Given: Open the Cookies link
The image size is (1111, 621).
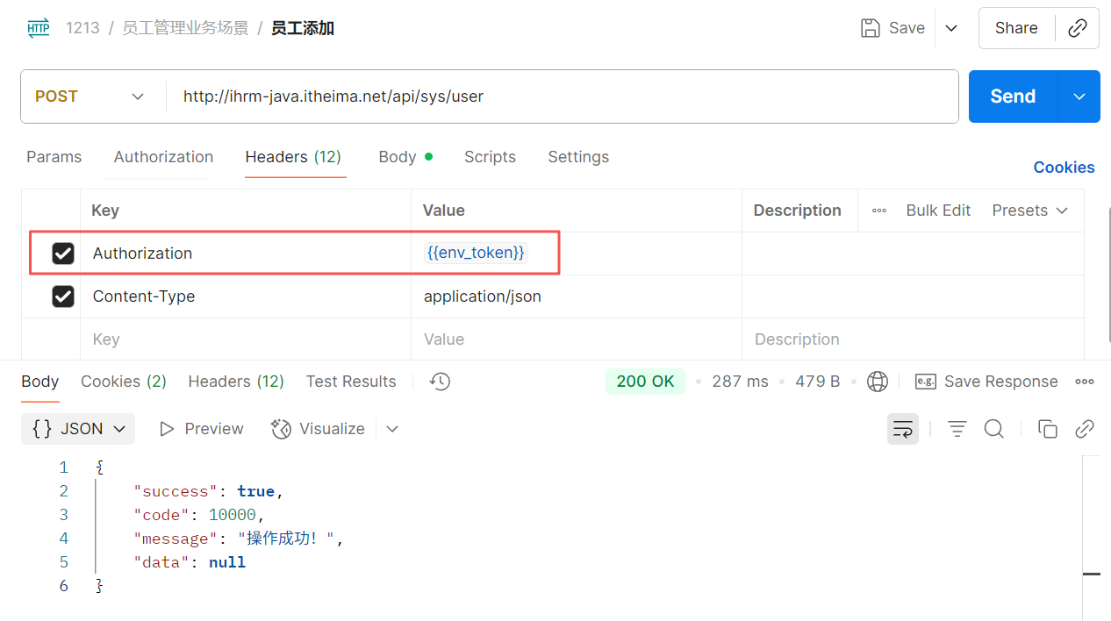Looking at the screenshot, I should (1064, 168).
